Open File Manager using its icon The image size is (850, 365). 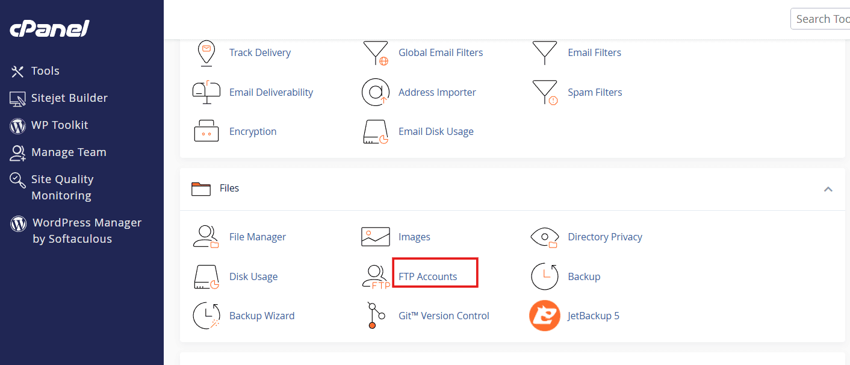[206, 236]
